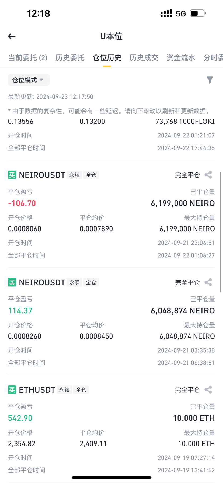Image resolution: width=223 pixels, height=483 pixels.
Task: Tap the back arrow icon
Action: (x=12, y=36)
